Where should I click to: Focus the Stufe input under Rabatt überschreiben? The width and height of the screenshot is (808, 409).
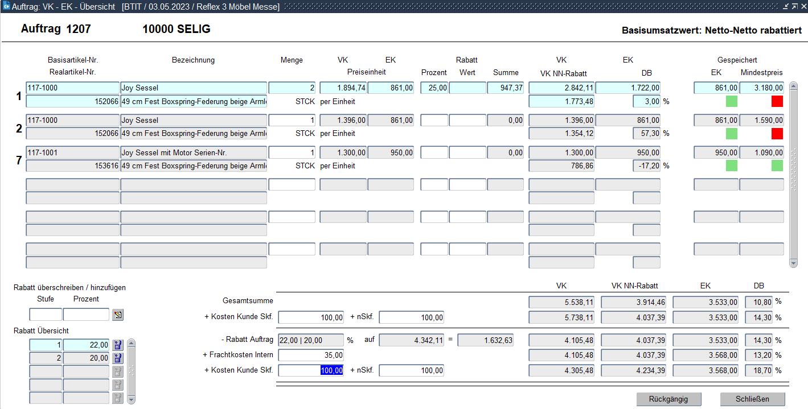point(46,315)
